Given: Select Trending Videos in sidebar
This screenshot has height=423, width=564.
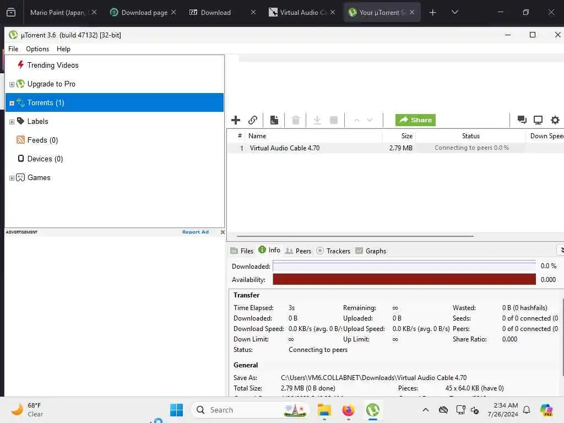Looking at the screenshot, I should 53,65.
